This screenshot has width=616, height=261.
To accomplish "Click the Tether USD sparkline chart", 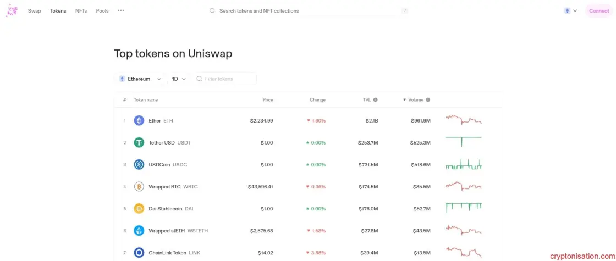I will click(x=464, y=141).
